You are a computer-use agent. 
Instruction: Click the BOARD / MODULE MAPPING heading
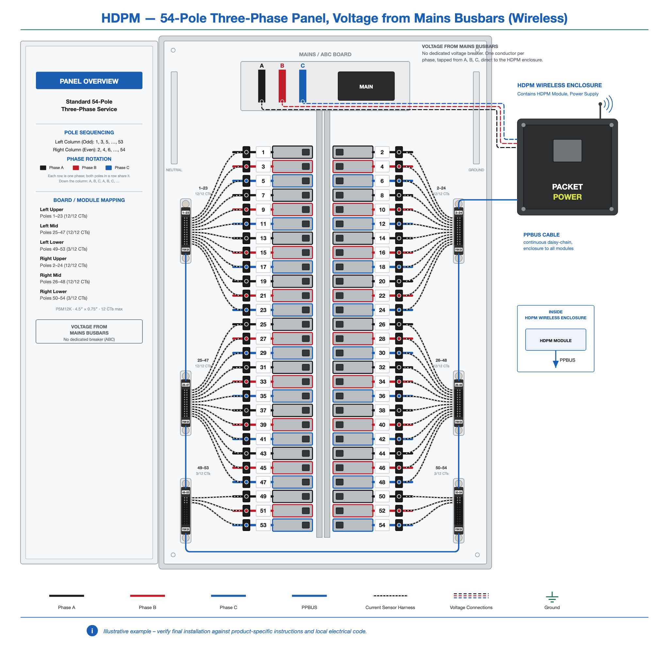click(89, 200)
